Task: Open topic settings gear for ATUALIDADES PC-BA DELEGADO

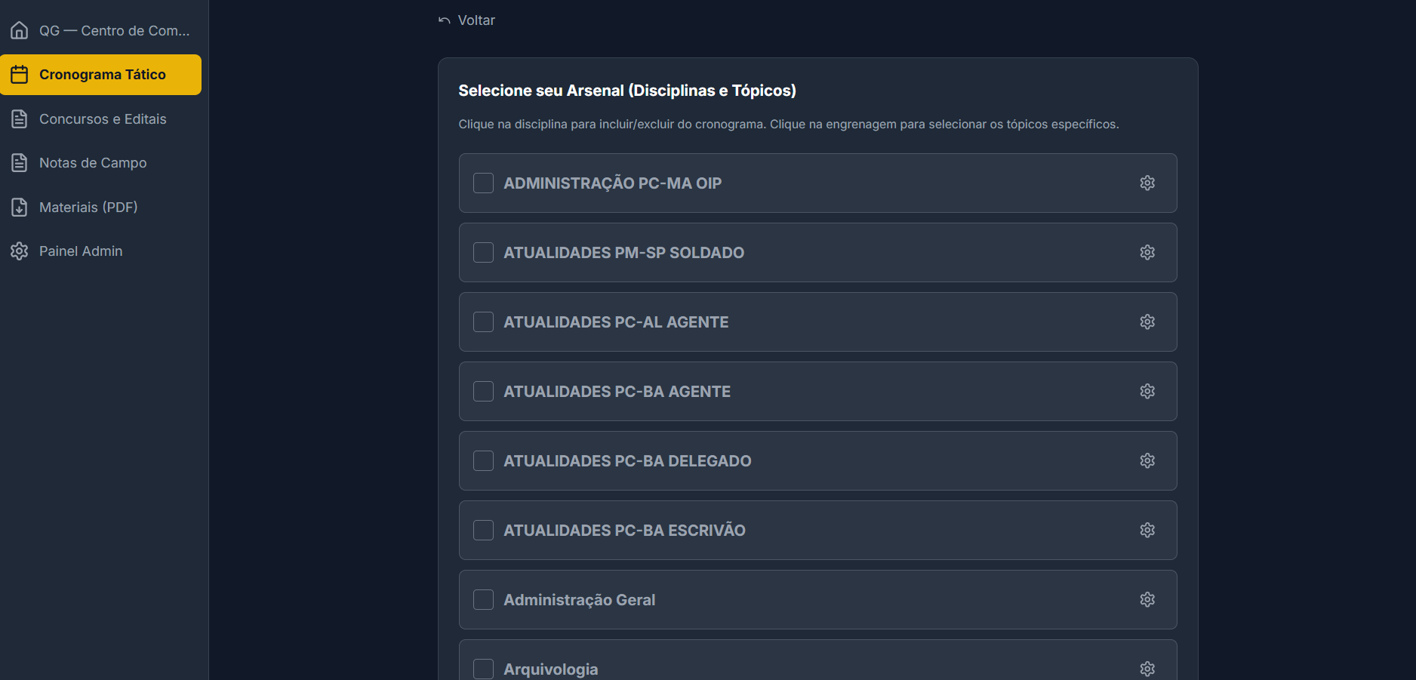Action: tap(1147, 461)
